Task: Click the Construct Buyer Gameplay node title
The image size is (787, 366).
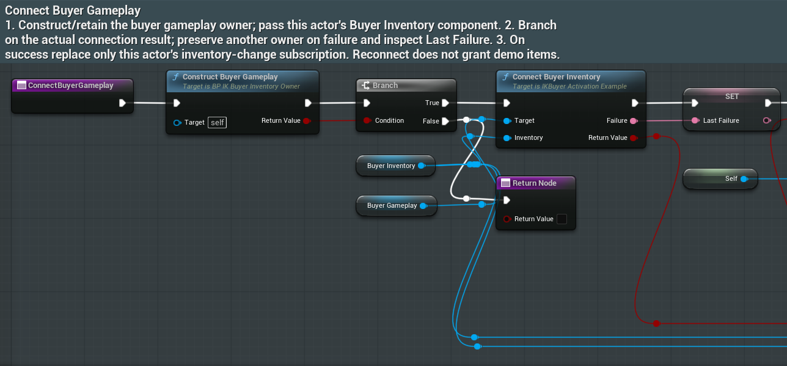Action: pyautogui.click(x=230, y=77)
